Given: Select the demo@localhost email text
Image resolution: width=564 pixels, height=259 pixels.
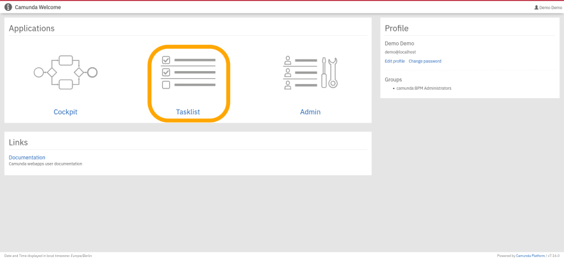Looking at the screenshot, I should coord(401,52).
